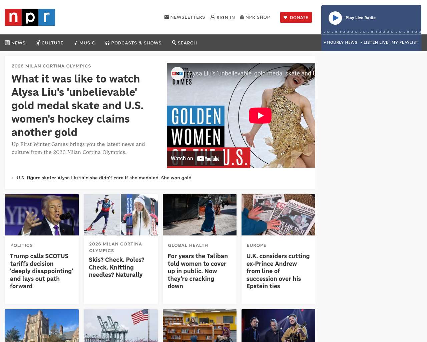The height and width of the screenshot is (342, 427).
Task: Click the Sign In person icon
Action: pos(213,17)
